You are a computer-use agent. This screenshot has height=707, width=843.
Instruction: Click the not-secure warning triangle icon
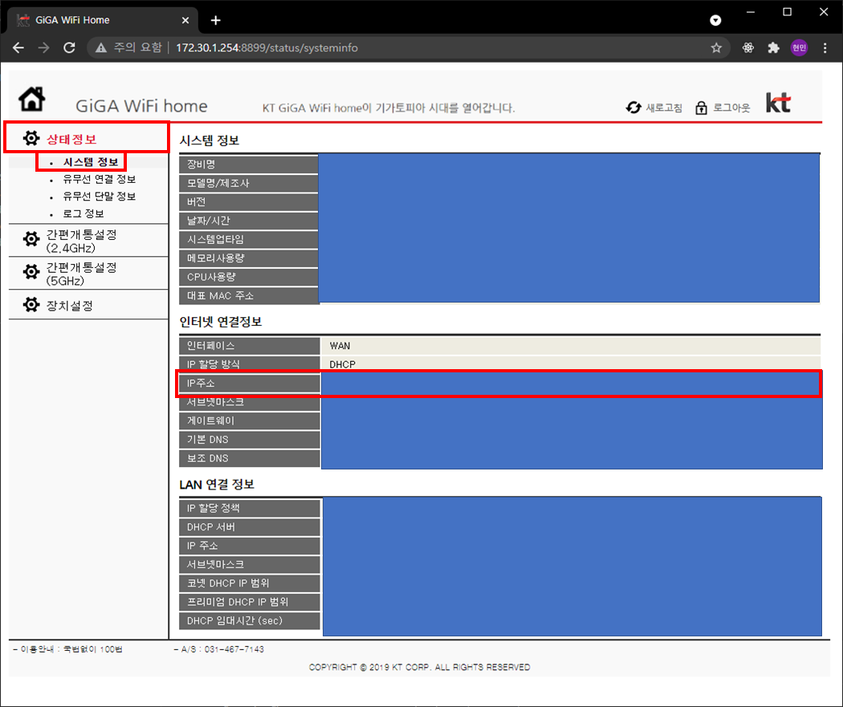pyautogui.click(x=100, y=48)
